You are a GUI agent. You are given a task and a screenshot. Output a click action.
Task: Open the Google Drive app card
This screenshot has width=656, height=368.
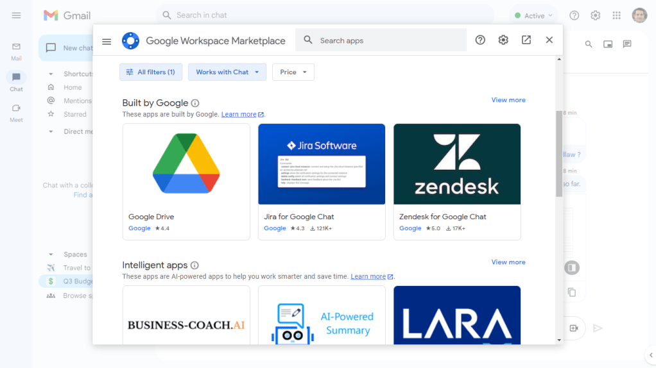pyautogui.click(x=186, y=181)
